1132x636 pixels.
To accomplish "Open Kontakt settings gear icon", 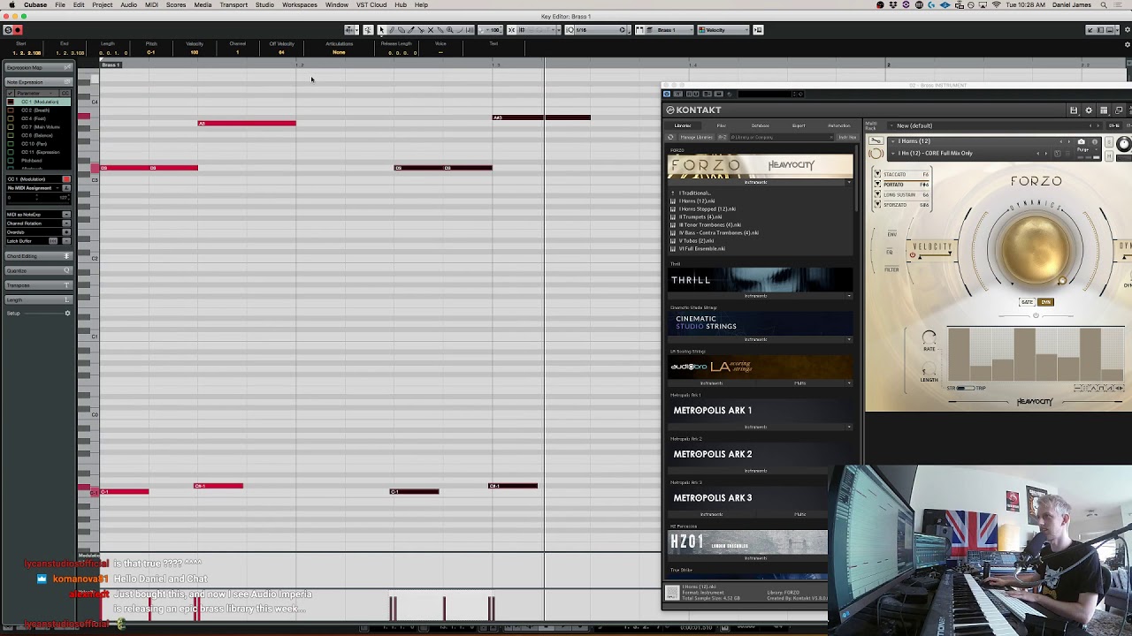I will pos(1089,110).
